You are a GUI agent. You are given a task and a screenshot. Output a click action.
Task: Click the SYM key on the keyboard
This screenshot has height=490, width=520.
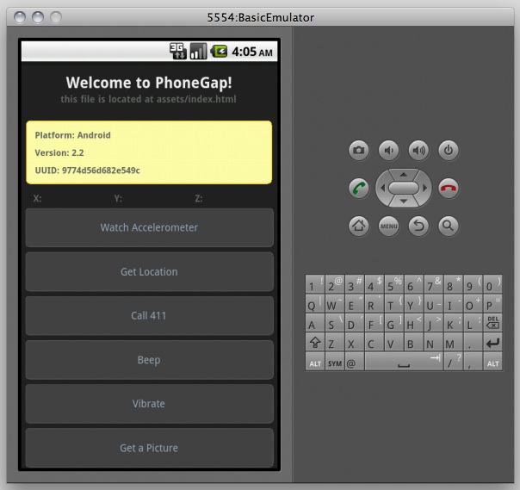point(335,362)
